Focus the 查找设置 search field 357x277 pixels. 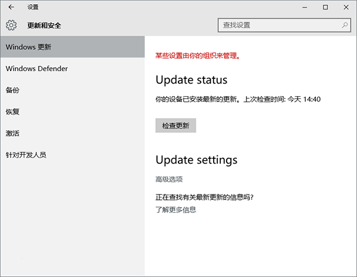pyautogui.click(x=284, y=25)
